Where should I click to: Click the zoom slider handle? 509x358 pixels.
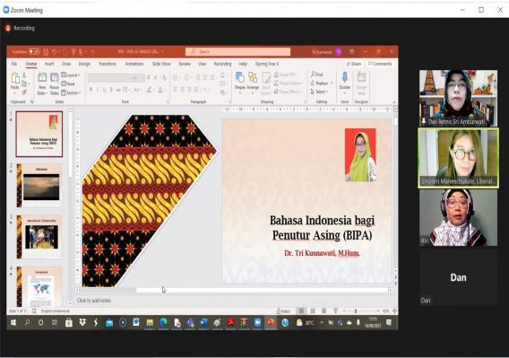[356, 311]
